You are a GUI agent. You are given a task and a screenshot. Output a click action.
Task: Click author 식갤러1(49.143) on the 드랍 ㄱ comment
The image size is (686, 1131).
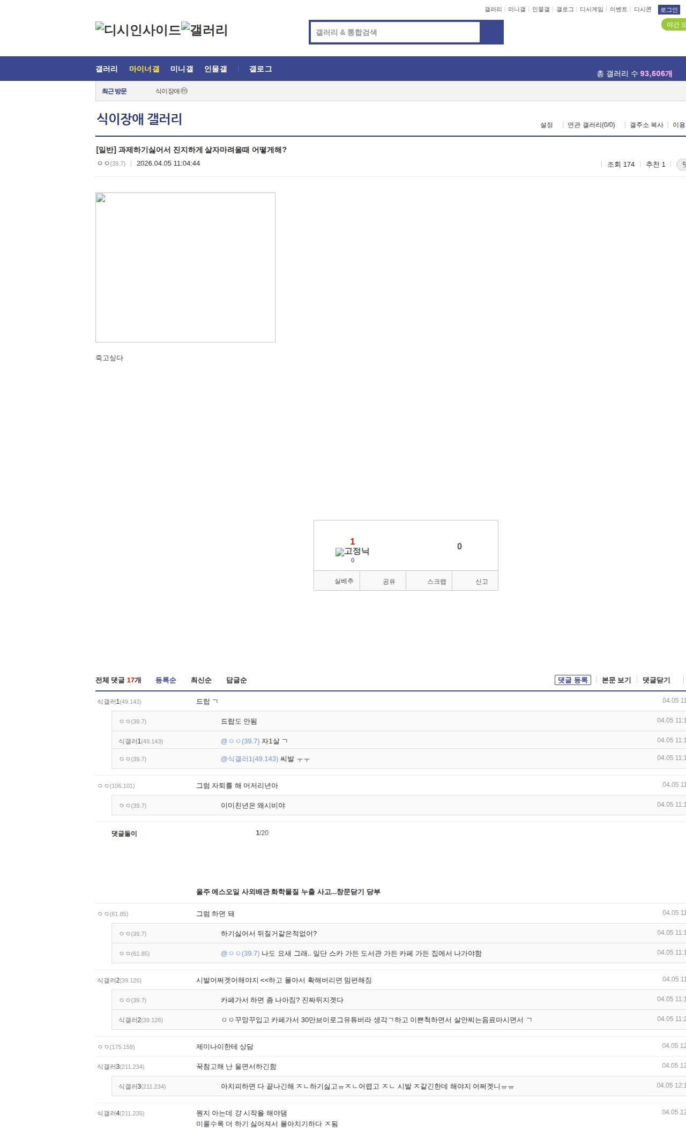click(x=120, y=702)
